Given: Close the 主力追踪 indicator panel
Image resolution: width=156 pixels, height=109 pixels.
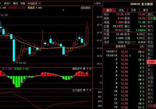Looking at the screenshot, I should pos(90,90).
